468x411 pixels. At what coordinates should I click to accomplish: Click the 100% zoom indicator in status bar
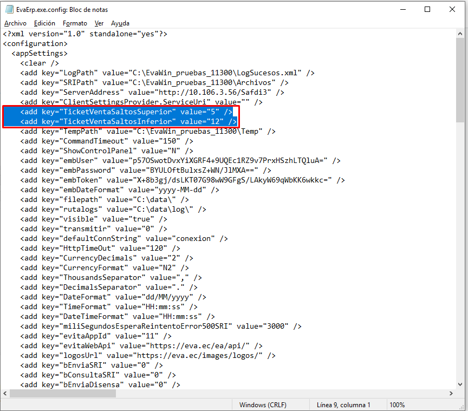click(397, 405)
